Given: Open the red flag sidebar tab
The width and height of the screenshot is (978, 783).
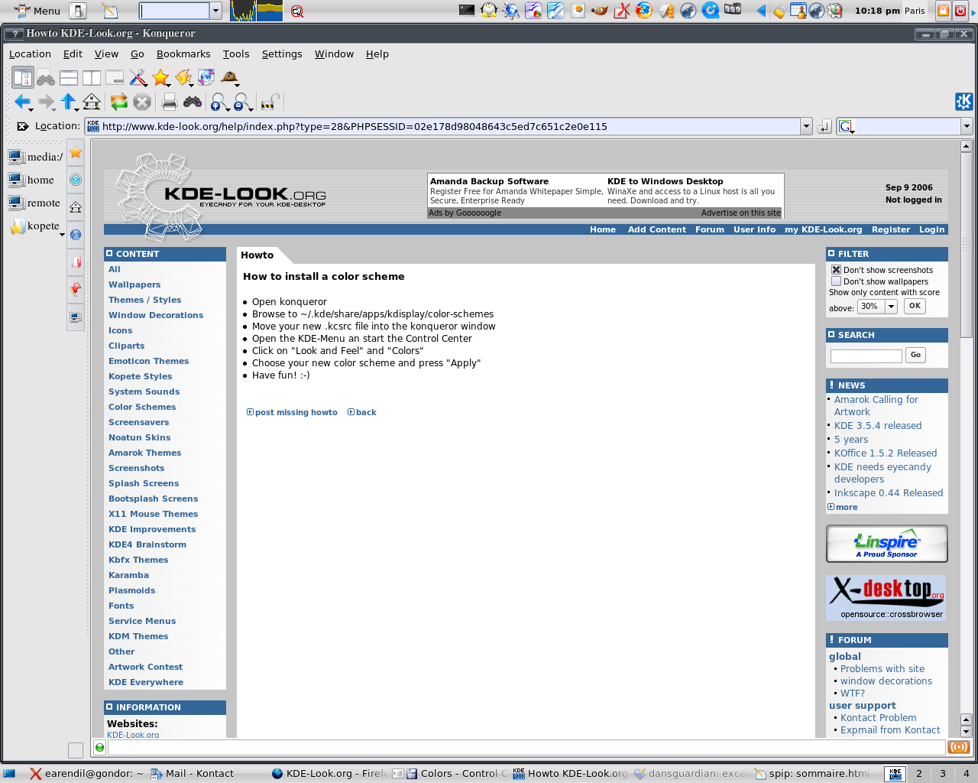Looking at the screenshot, I should [76, 289].
